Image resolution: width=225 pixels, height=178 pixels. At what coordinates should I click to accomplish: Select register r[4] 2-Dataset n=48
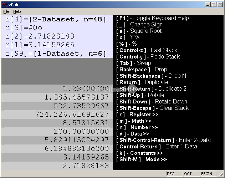(56, 19)
